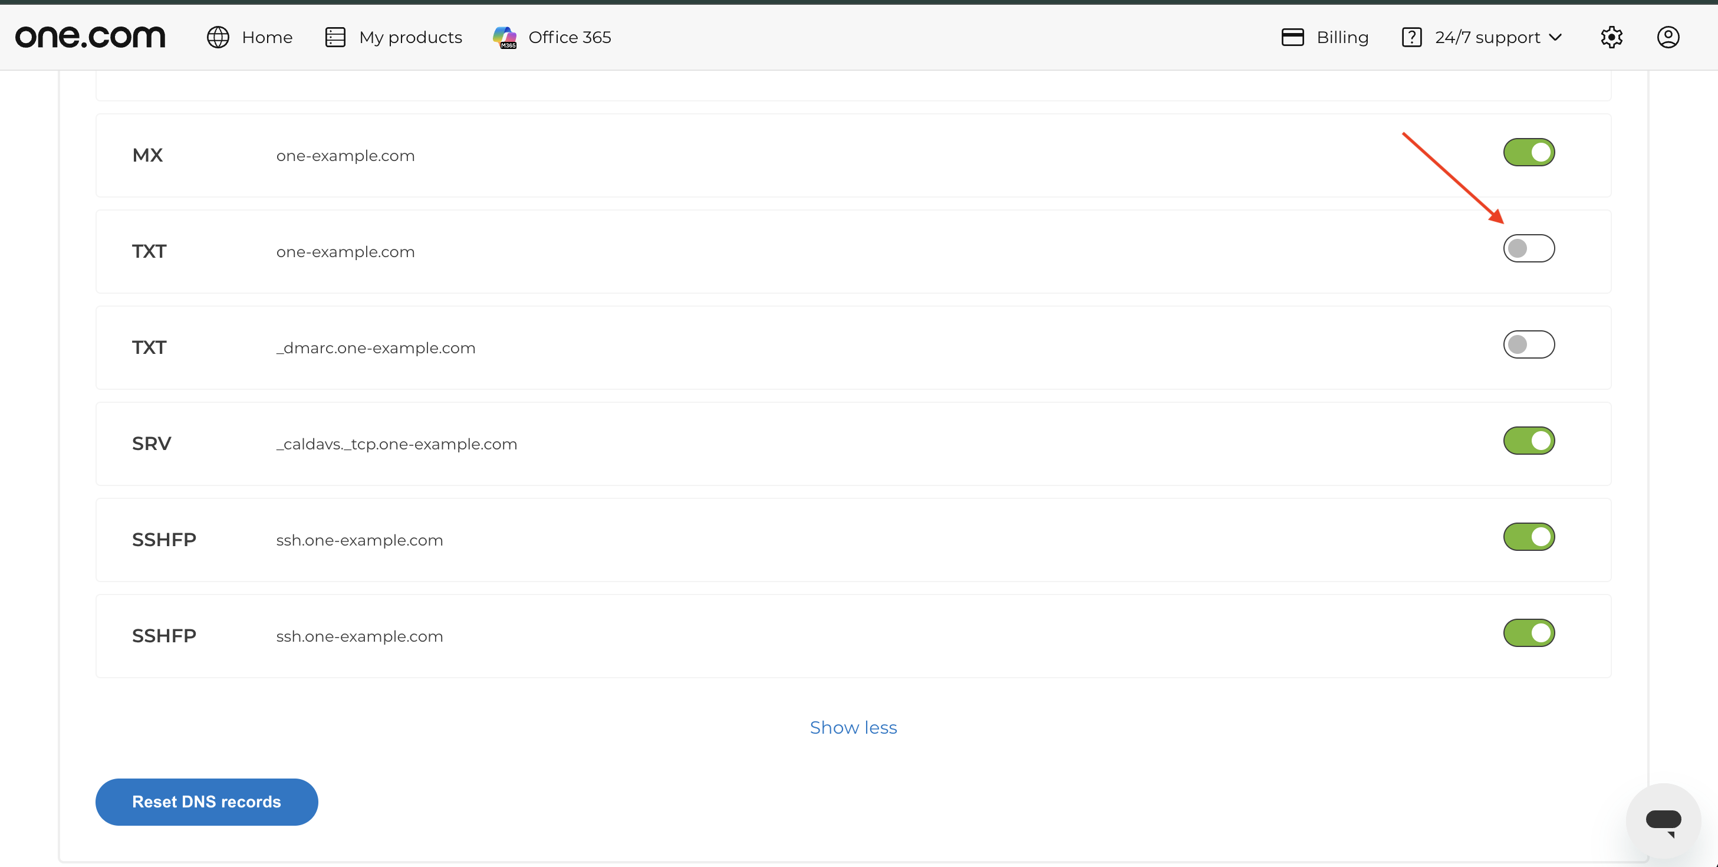Click the Billing credit card icon
This screenshot has width=1718, height=867.
1292,37
